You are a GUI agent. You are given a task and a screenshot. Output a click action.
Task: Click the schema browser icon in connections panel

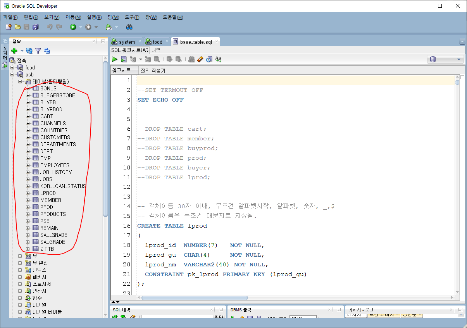pos(47,50)
